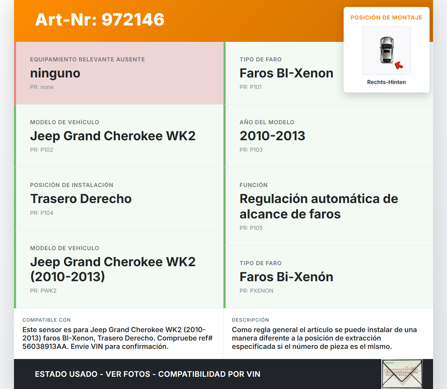447x389 pixels.
Task: Click the POSICIÓN DE INSTALACIÓN label
Action: pos(72,185)
